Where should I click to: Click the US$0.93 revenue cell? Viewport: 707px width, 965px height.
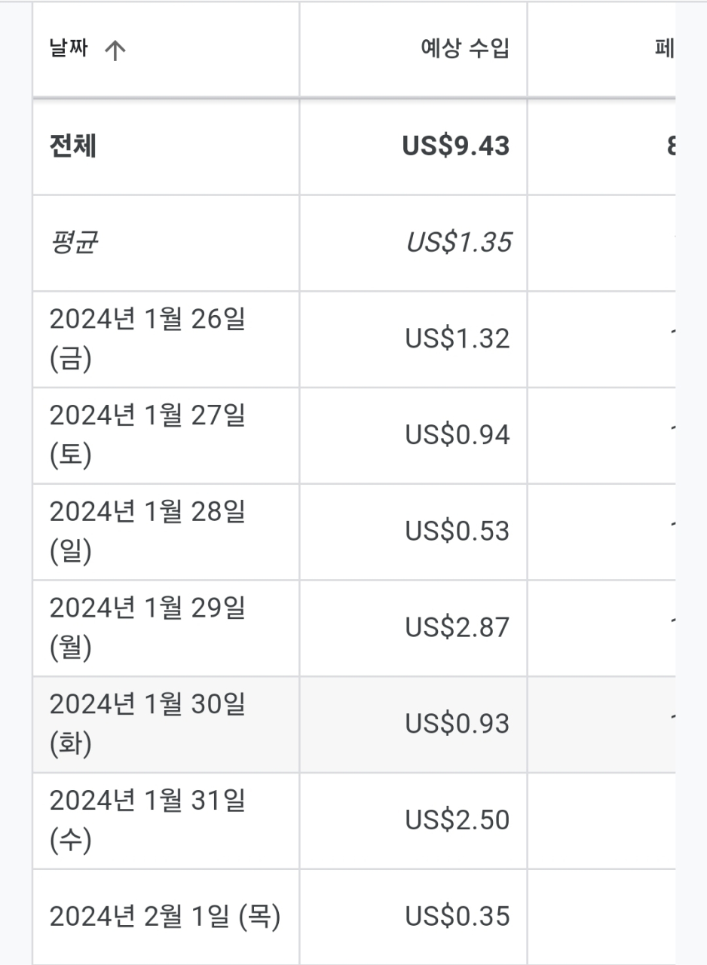tap(458, 724)
